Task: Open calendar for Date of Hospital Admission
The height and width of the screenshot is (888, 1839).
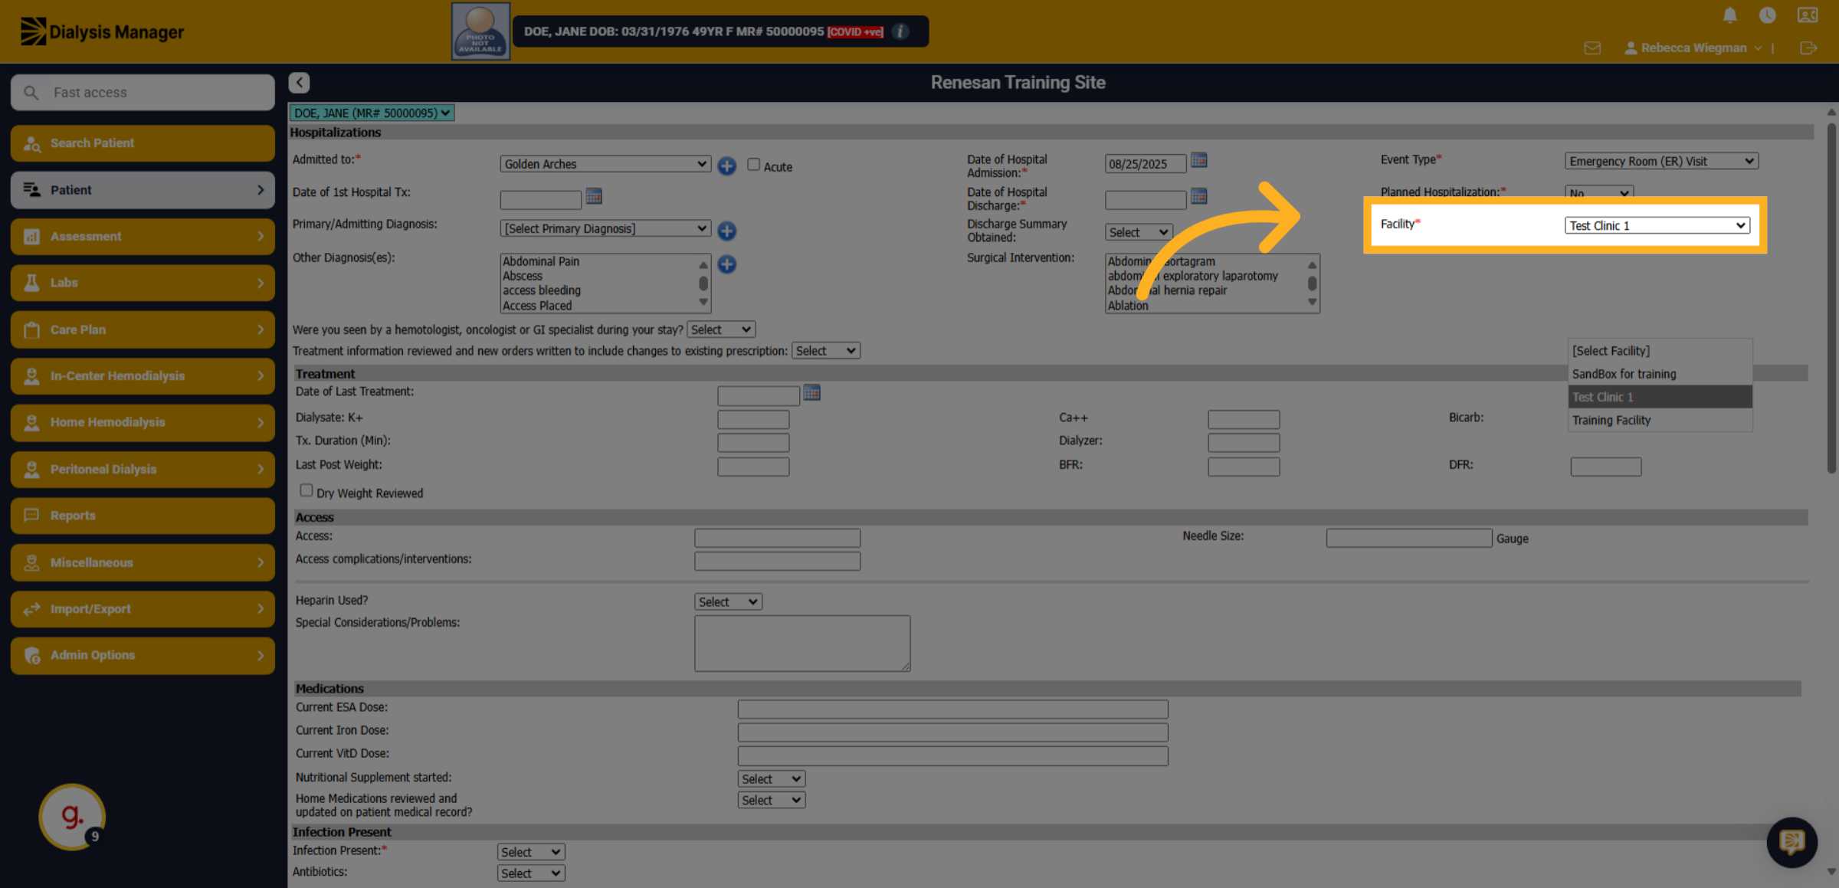Action: tap(1199, 160)
